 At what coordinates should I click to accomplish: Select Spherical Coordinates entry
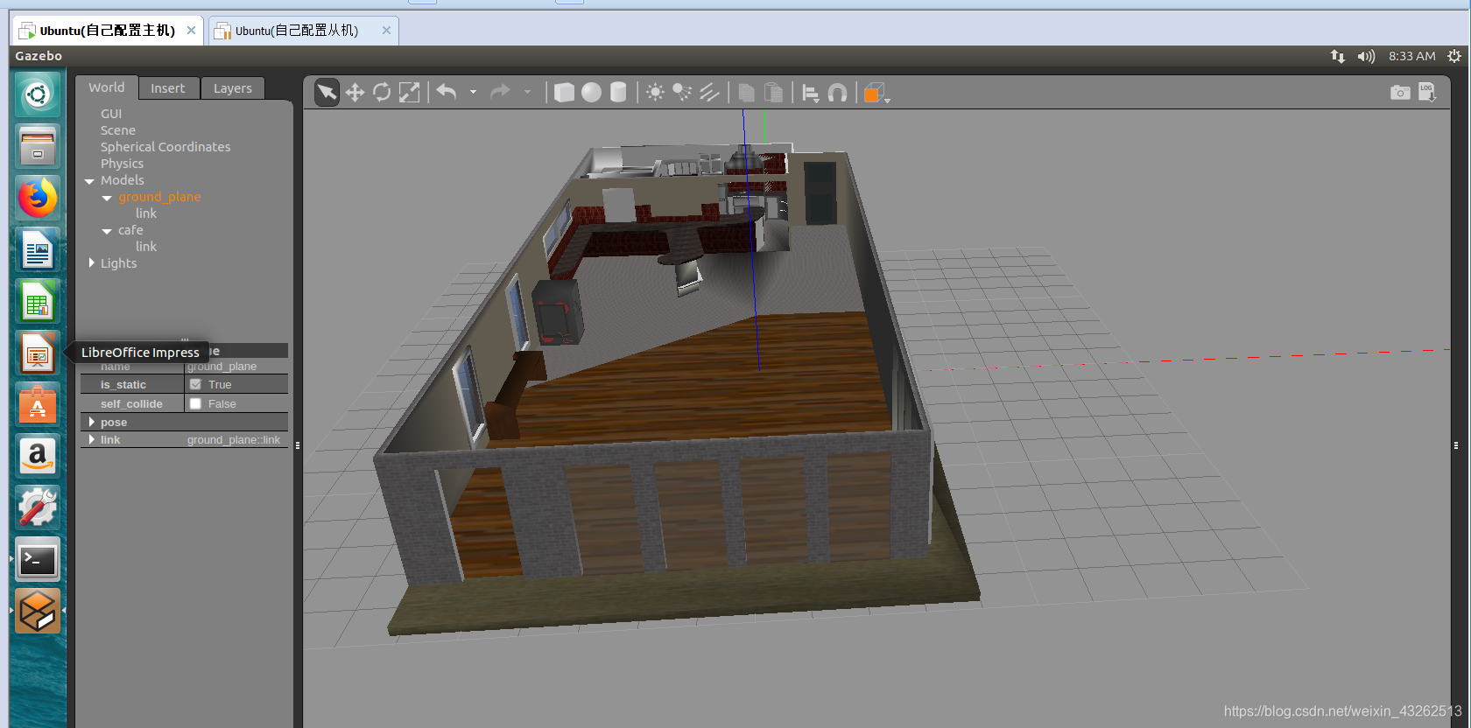click(x=165, y=147)
